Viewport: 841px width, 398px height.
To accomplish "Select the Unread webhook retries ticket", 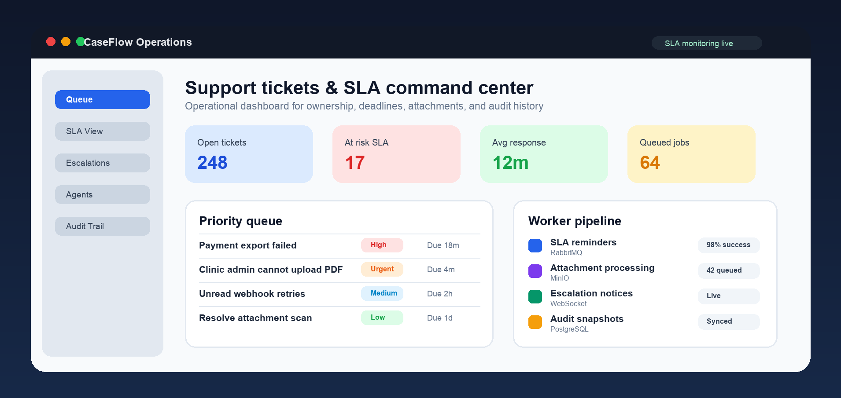I will click(x=339, y=294).
